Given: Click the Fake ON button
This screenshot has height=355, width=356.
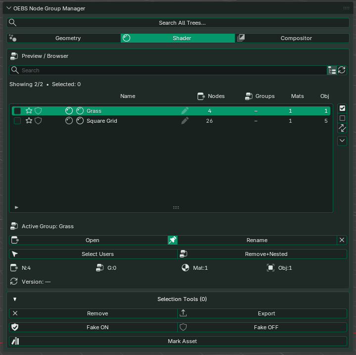Looking at the screenshot, I should tap(93, 327).
